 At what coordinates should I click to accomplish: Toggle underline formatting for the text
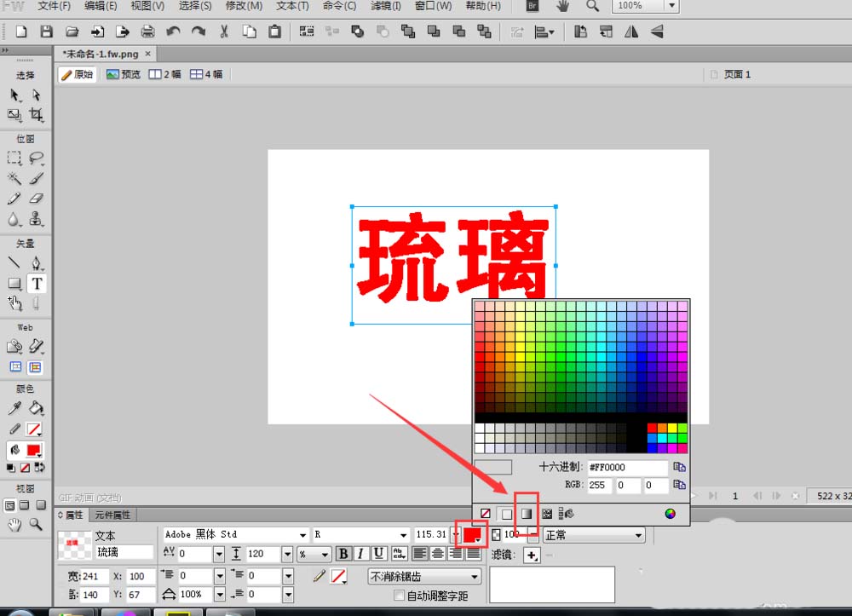378,553
